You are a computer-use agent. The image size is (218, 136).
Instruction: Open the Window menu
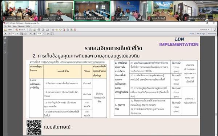pyautogui.click(x=21, y=26)
